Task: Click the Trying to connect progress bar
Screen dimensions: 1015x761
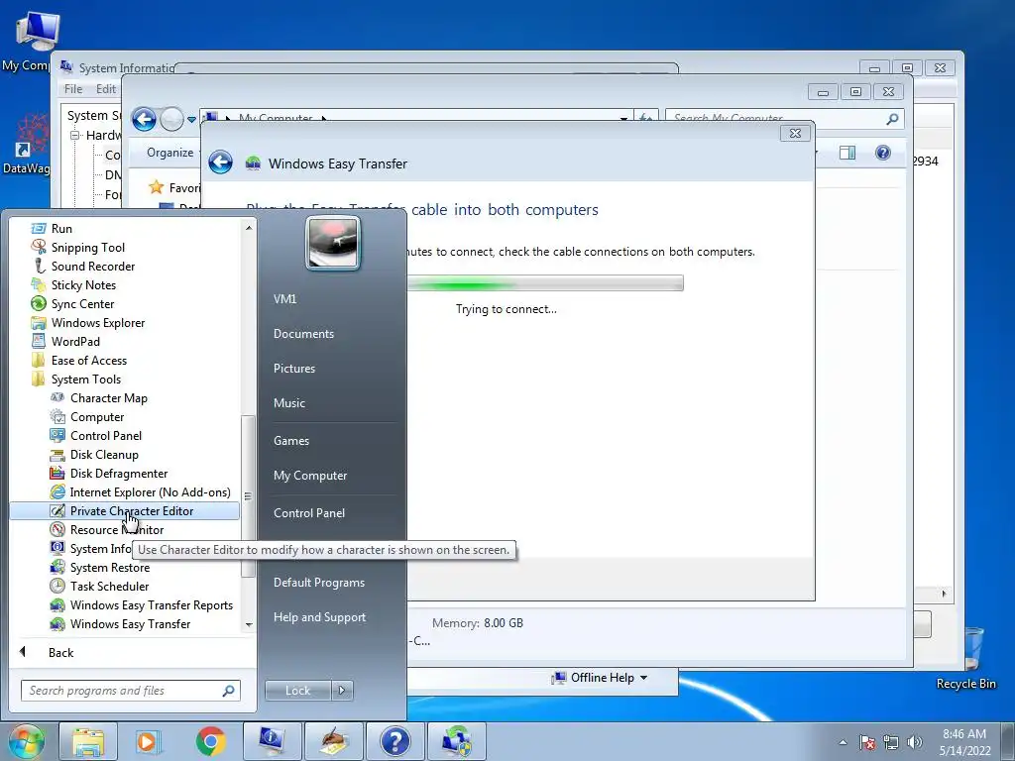Action: pyautogui.click(x=545, y=282)
